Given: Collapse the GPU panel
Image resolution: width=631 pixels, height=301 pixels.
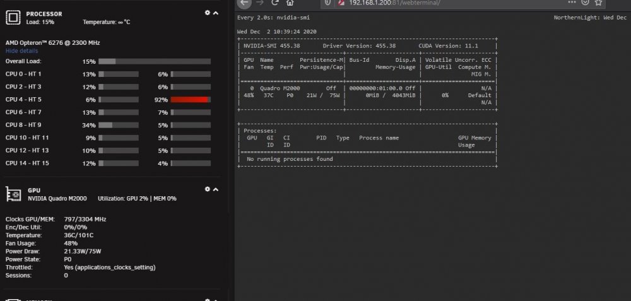Looking at the screenshot, I should pyautogui.click(x=216, y=189).
